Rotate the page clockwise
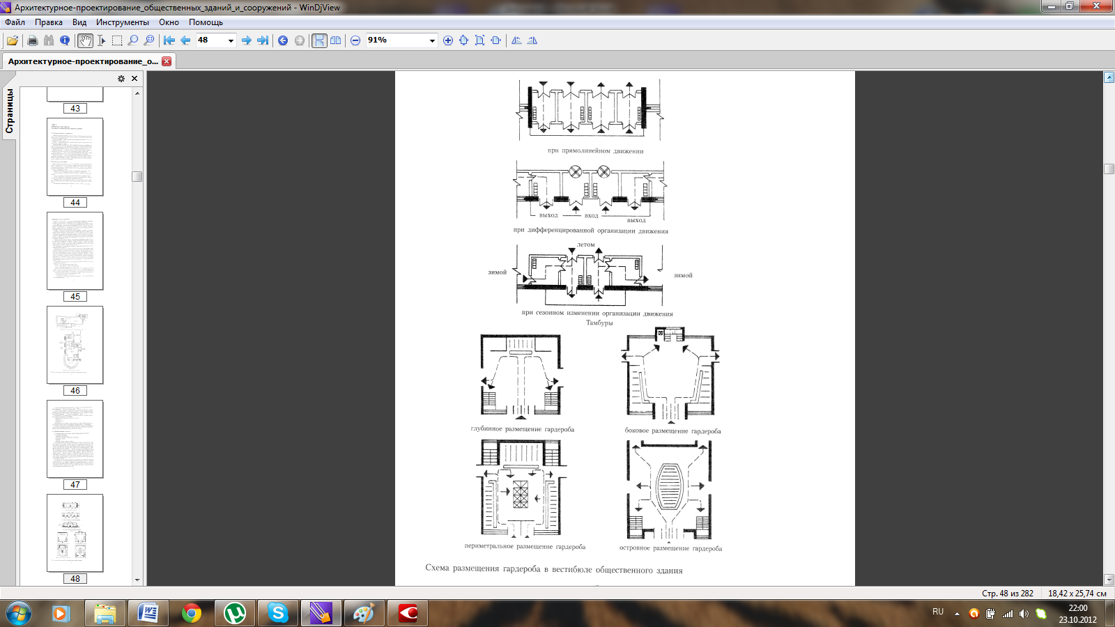This screenshot has width=1115, height=627. point(532,40)
